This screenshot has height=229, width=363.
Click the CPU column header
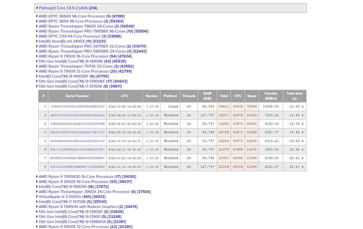pyautogui.click(x=238, y=96)
